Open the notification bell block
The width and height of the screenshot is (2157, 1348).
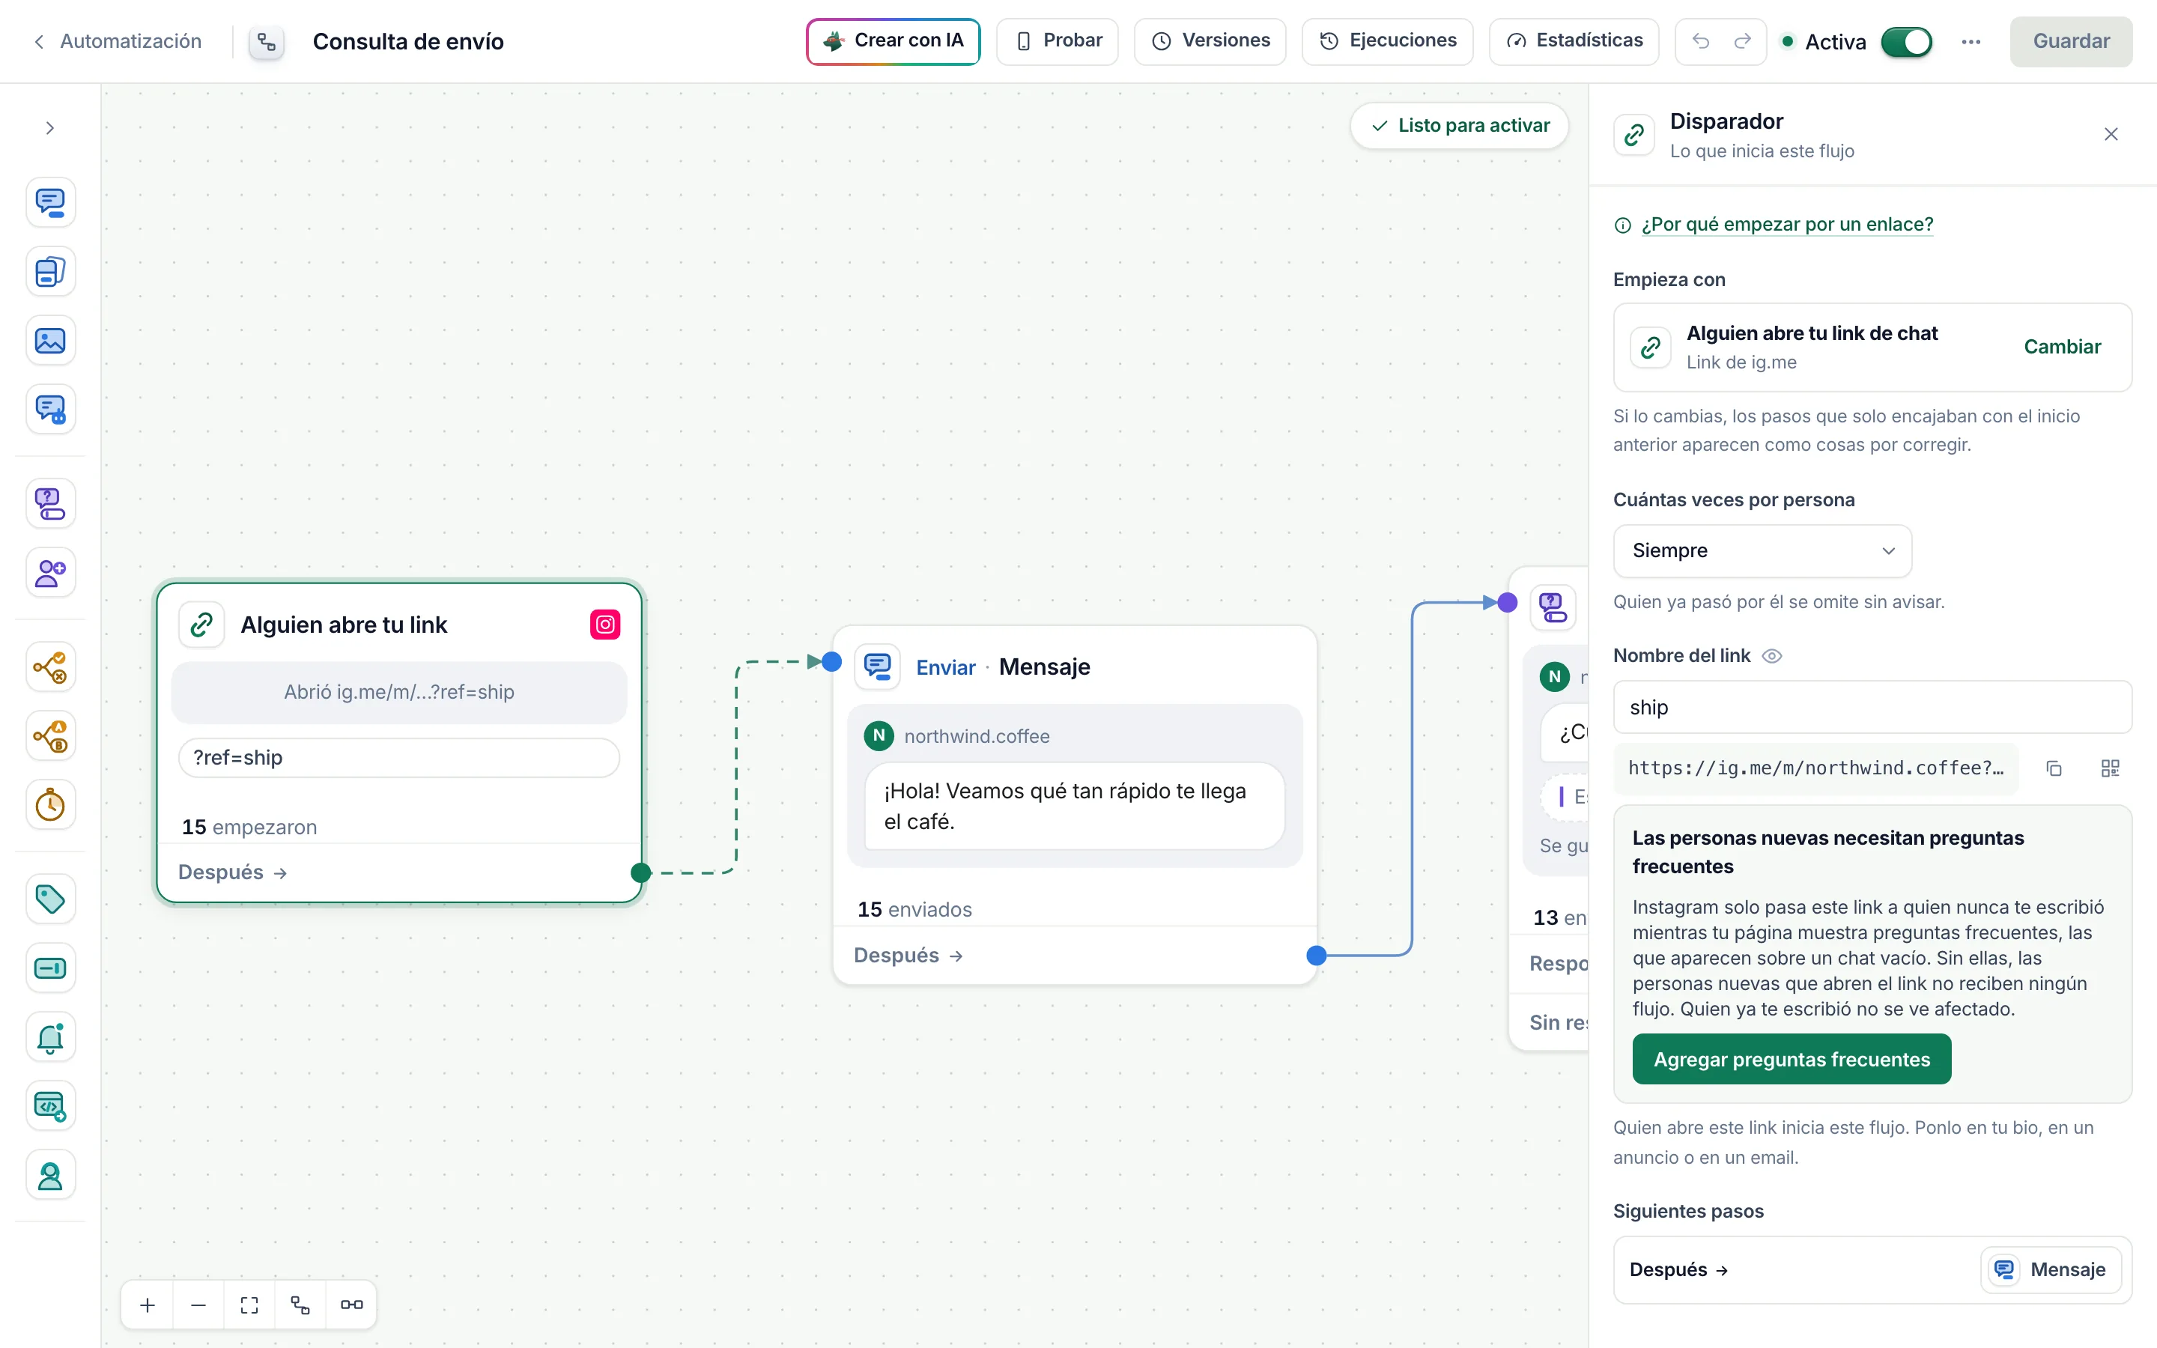[50, 1037]
